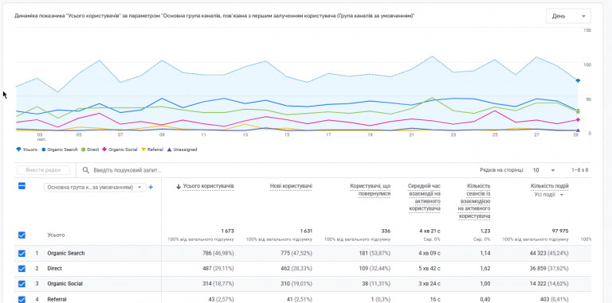Sort by Кількість подій column

tap(550, 186)
